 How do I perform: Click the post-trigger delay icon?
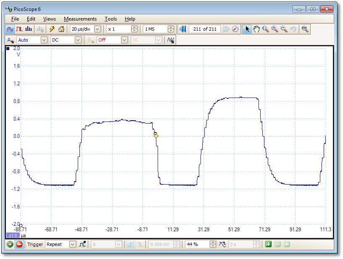[x=222, y=244]
